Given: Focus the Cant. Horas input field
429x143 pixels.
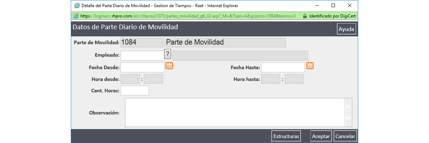Looking at the screenshot, I should click(135, 91).
